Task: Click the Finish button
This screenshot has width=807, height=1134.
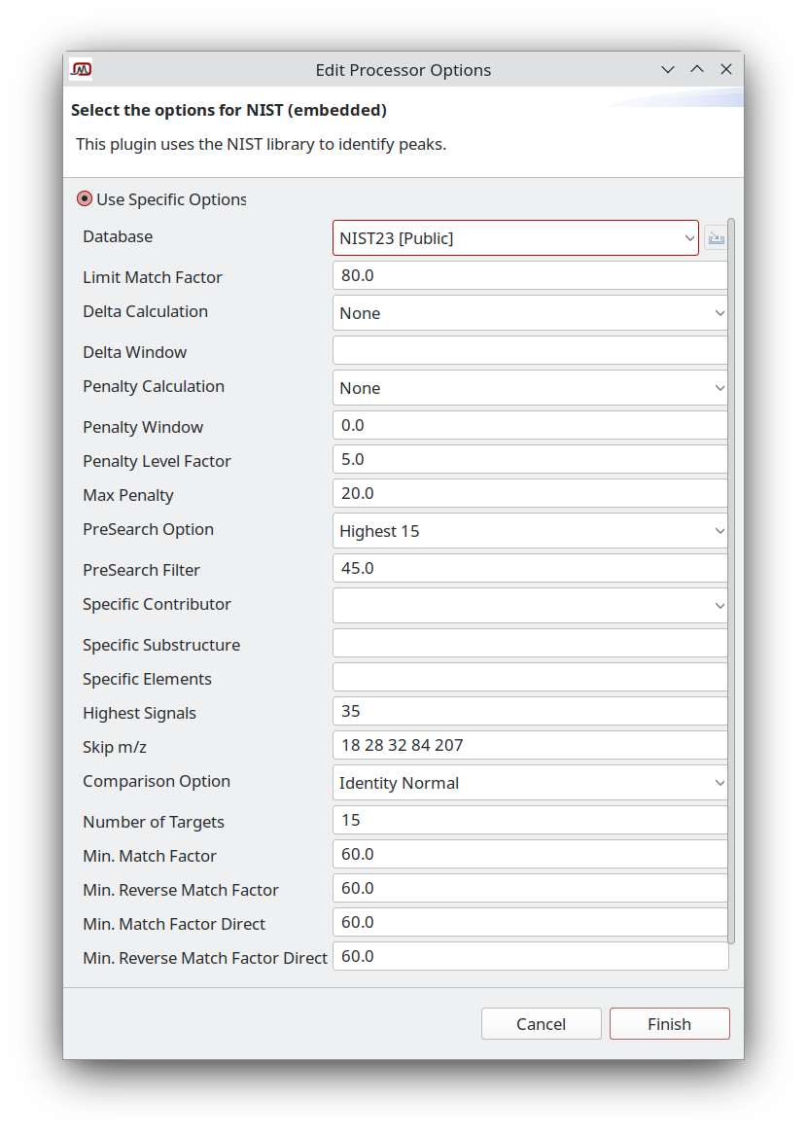Action: (x=669, y=1023)
